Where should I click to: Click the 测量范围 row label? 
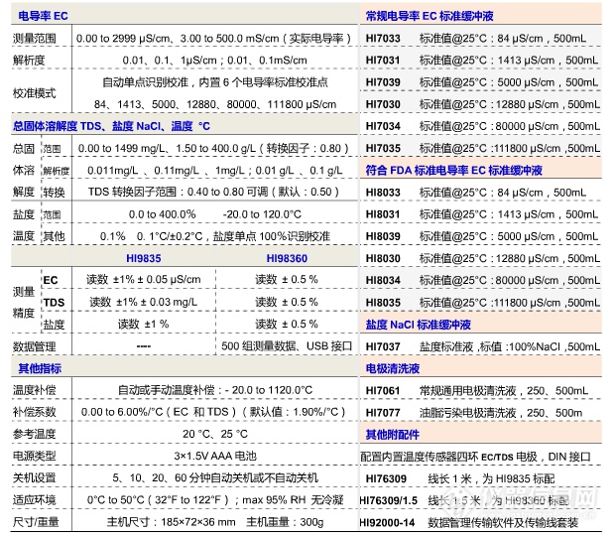pyautogui.click(x=35, y=38)
